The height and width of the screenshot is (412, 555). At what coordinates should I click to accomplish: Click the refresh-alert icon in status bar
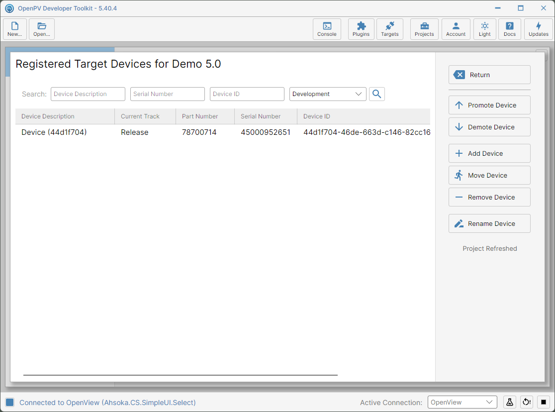(x=527, y=402)
